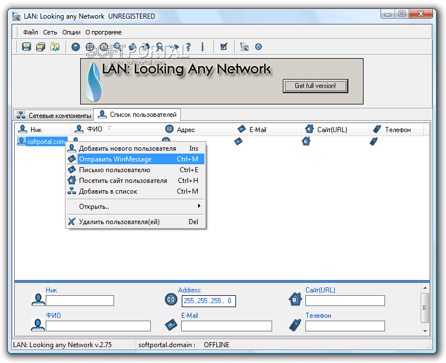Screen dimensions: 446x363
Task: Switch to the Сетевые компоненты tab
Action: pyautogui.click(x=54, y=115)
